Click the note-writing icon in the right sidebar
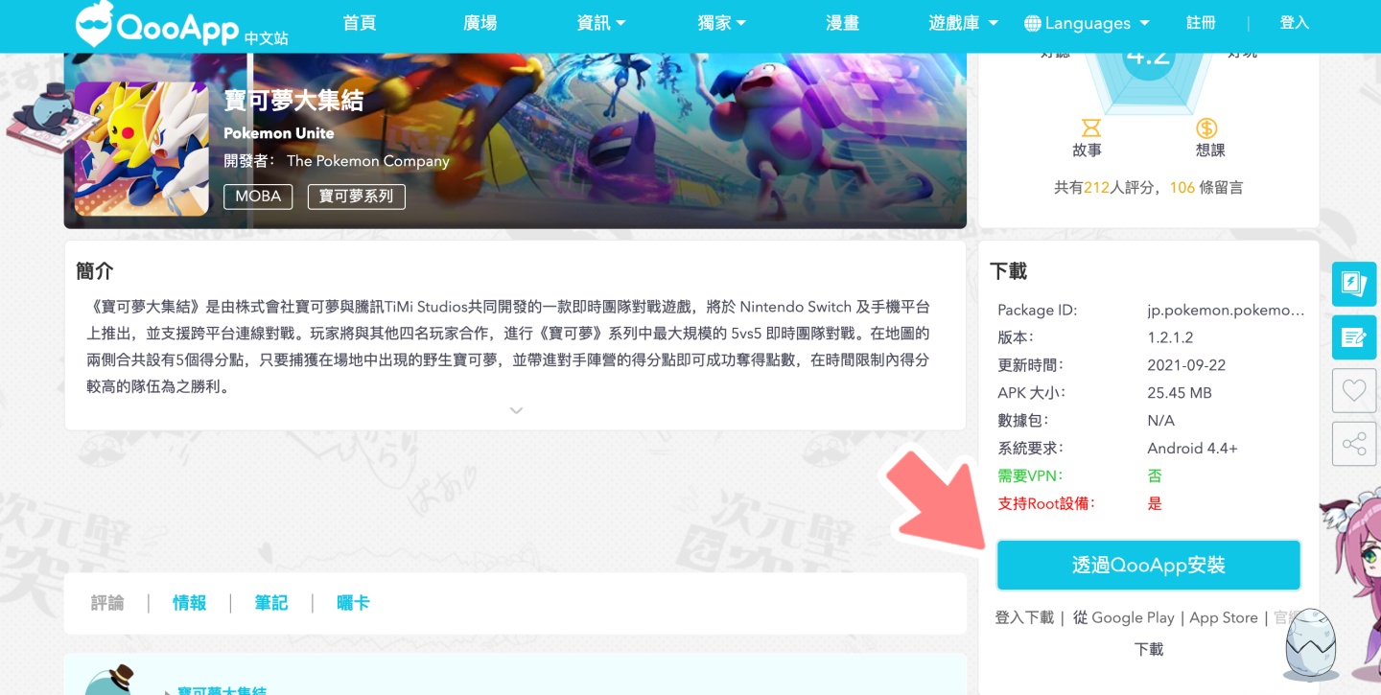 click(x=1353, y=337)
